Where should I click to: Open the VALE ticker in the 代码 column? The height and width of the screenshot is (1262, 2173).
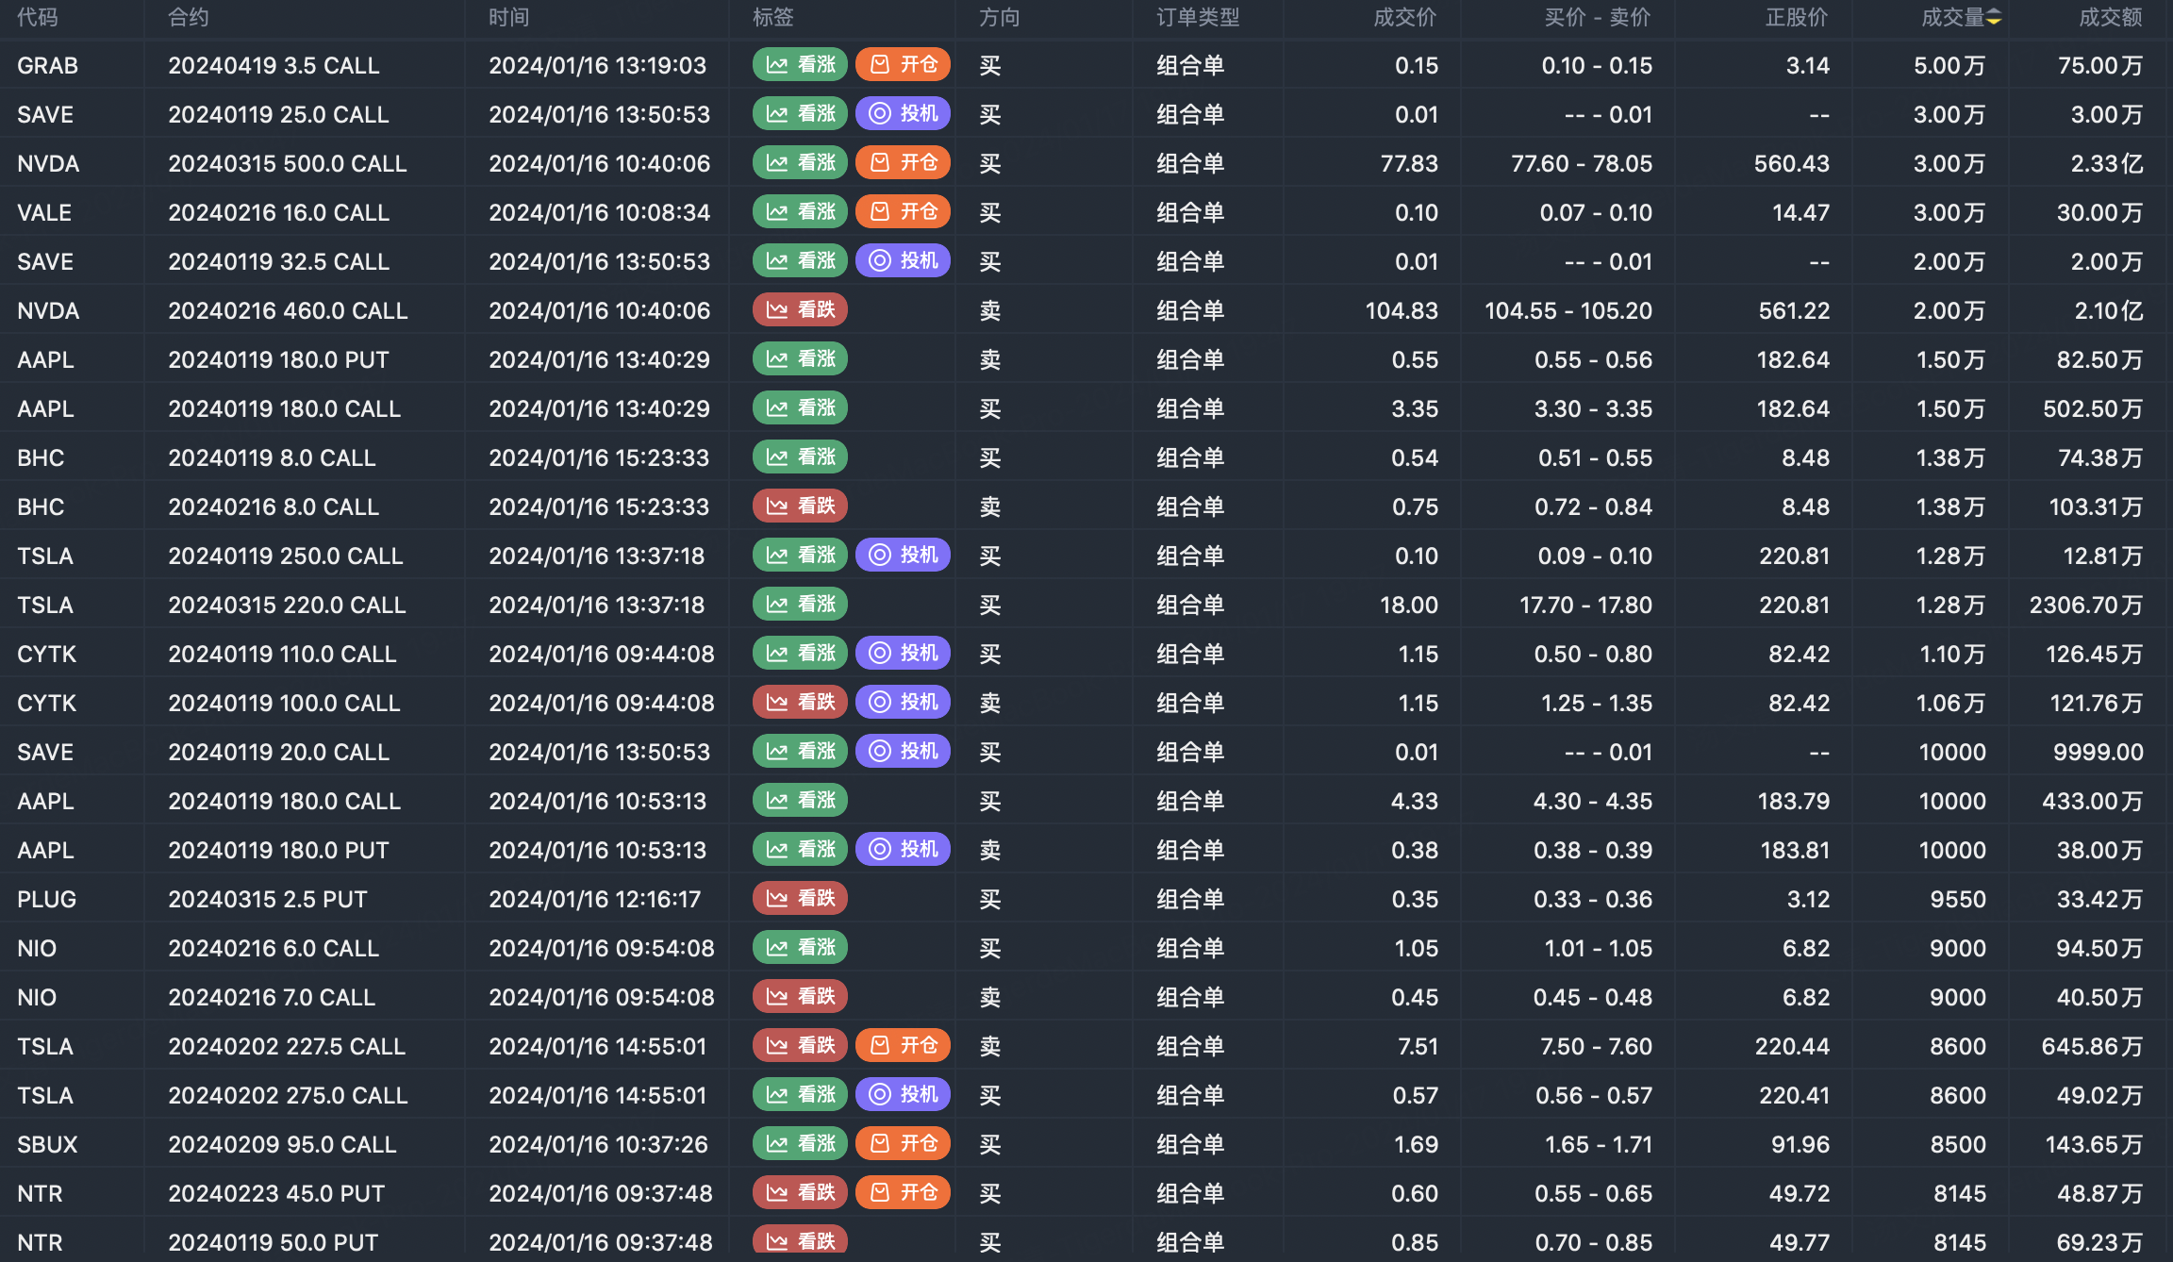click(x=44, y=213)
